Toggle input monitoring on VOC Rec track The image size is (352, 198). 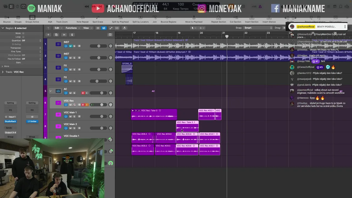click(87, 105)
